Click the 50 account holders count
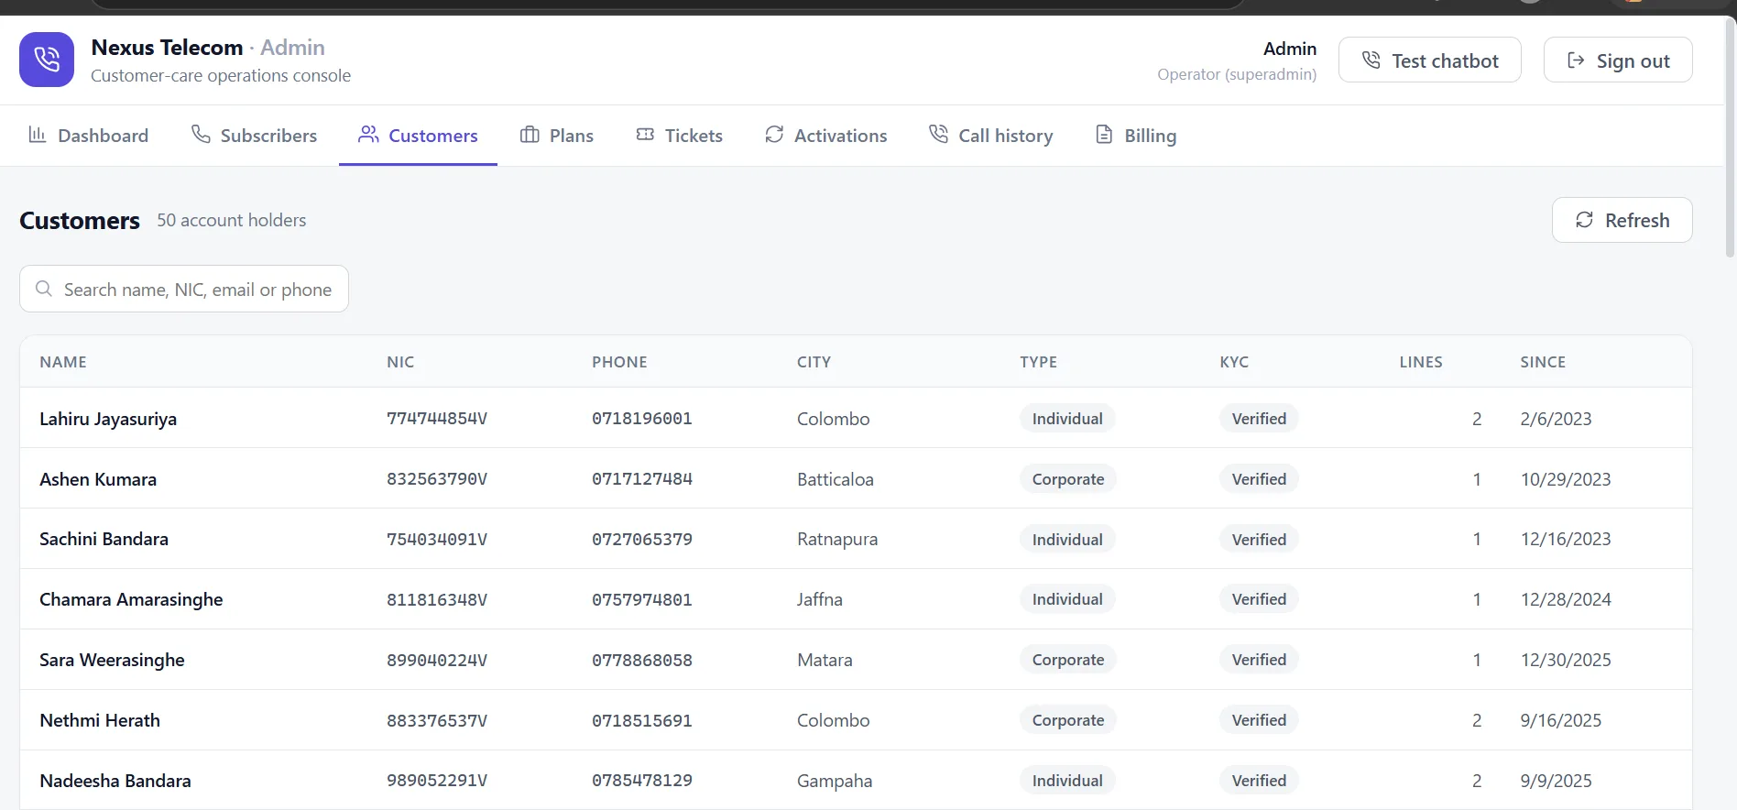The width and height of the screenshot is (1737, 810). 232,220
